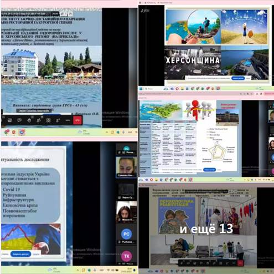Viewport: 274px width, 274px height.
Task: Open the Windows Start menu under the Херсонщина slide
Action: click(141, 89)
